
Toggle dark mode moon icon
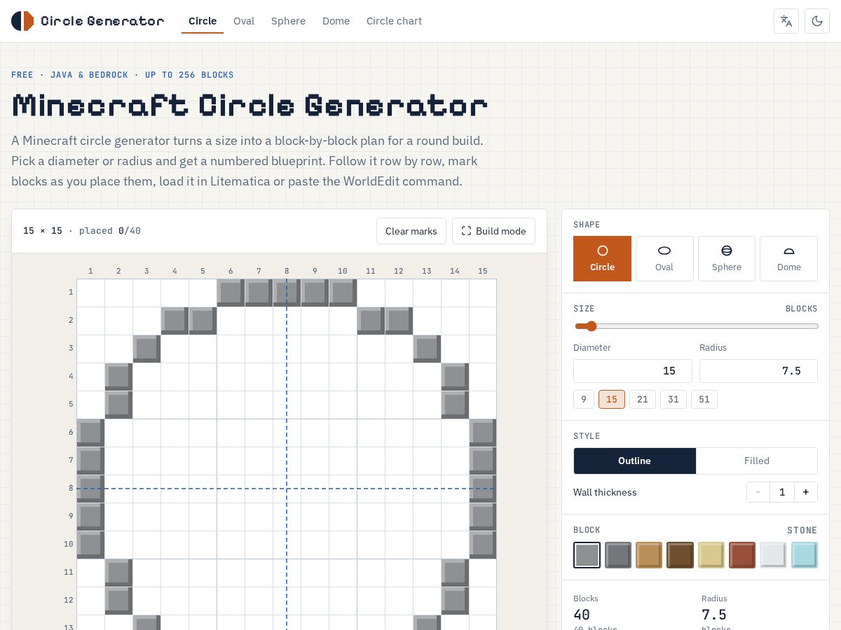coord(817,21)
